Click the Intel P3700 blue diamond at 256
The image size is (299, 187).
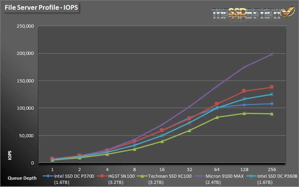tap(272, 104)
